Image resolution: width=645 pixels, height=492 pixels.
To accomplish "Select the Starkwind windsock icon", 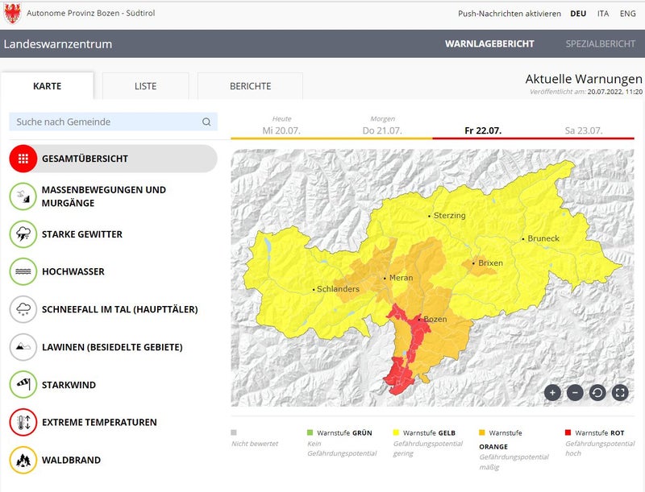I will (x=23, y=385).
